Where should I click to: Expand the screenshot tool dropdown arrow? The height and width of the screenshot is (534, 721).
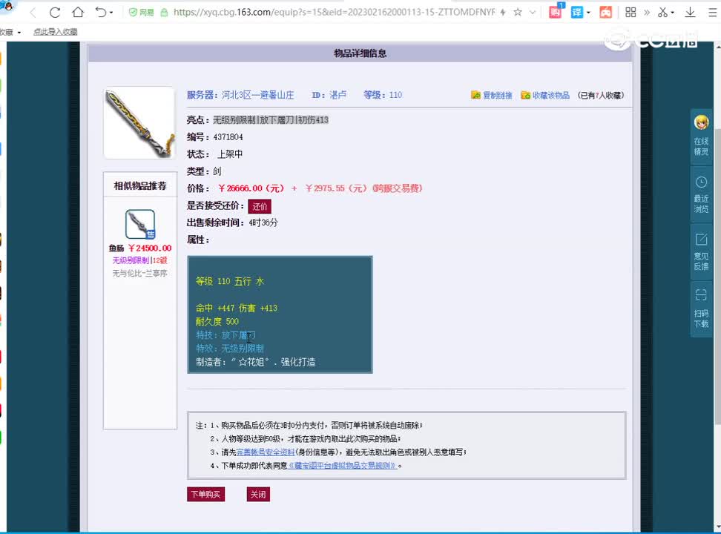tap(673, 13)
